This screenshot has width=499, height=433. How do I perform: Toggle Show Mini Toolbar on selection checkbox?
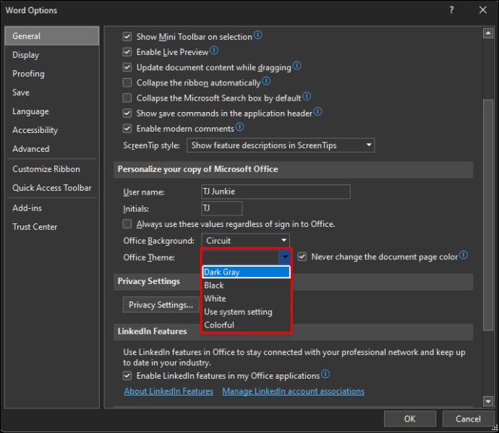[127, 37]
